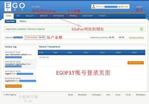This screenshot has width=149, height=104.
Task: Open the MAIN tab
Action: [9, 16]
